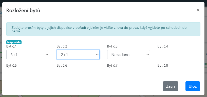Click the Byt č.4 label
The image size is (207, 97).
pos(163,46)
